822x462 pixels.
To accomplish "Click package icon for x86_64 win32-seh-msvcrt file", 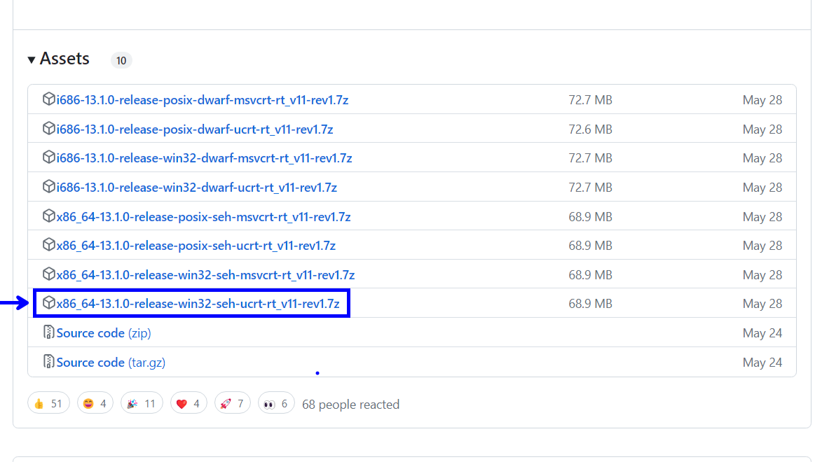I will (49, 274).
